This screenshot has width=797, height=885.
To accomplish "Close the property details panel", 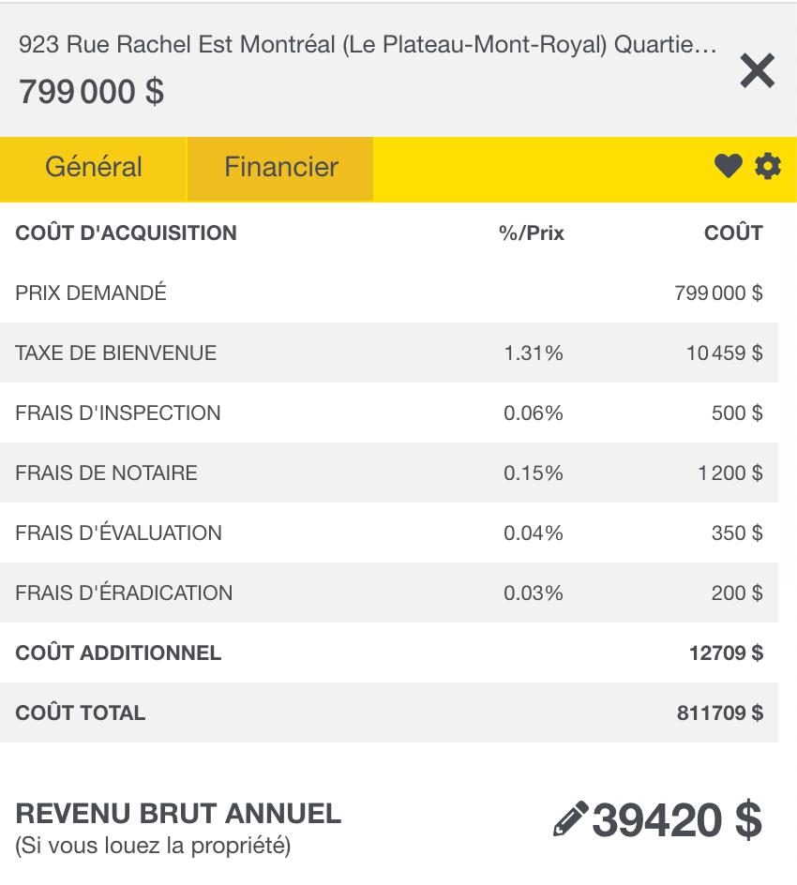I will [x=757, y=71].
